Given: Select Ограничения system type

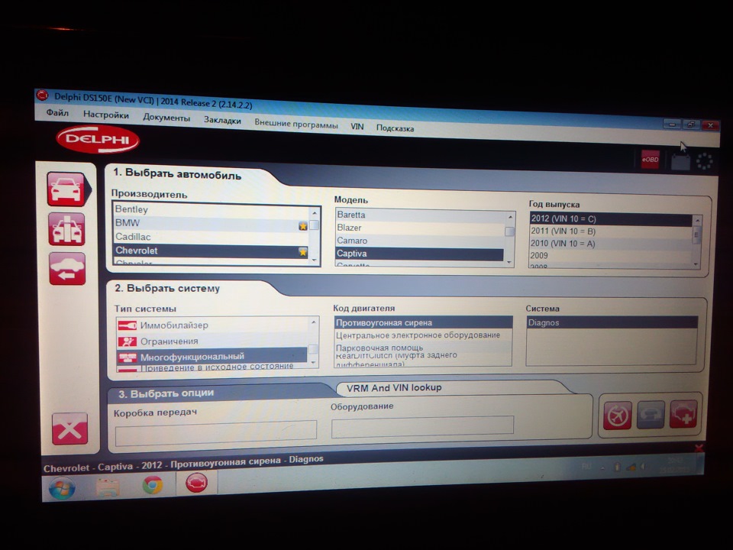Looking at the screenshot, I should click(212, 341).
